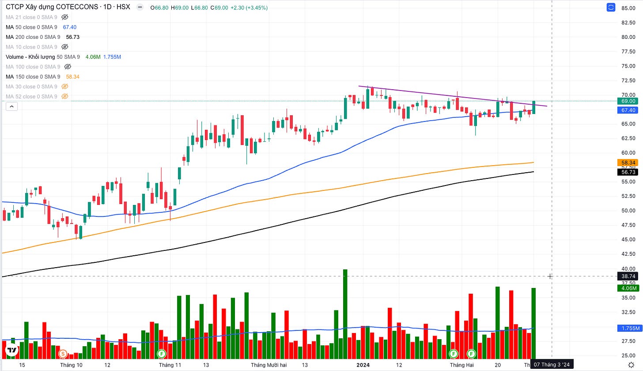The image size is (643, 371).
Task: Click the 85.00 price scale value
Action: pos(628,8)
